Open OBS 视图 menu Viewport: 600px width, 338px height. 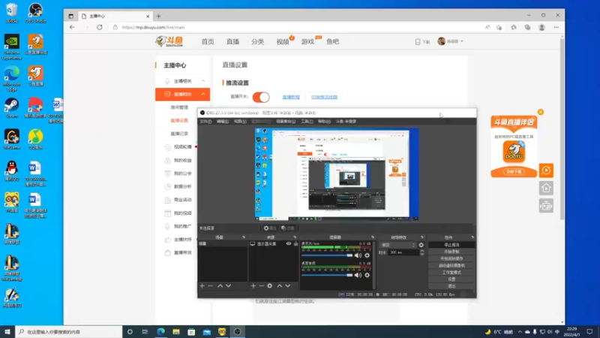[240, 122]
